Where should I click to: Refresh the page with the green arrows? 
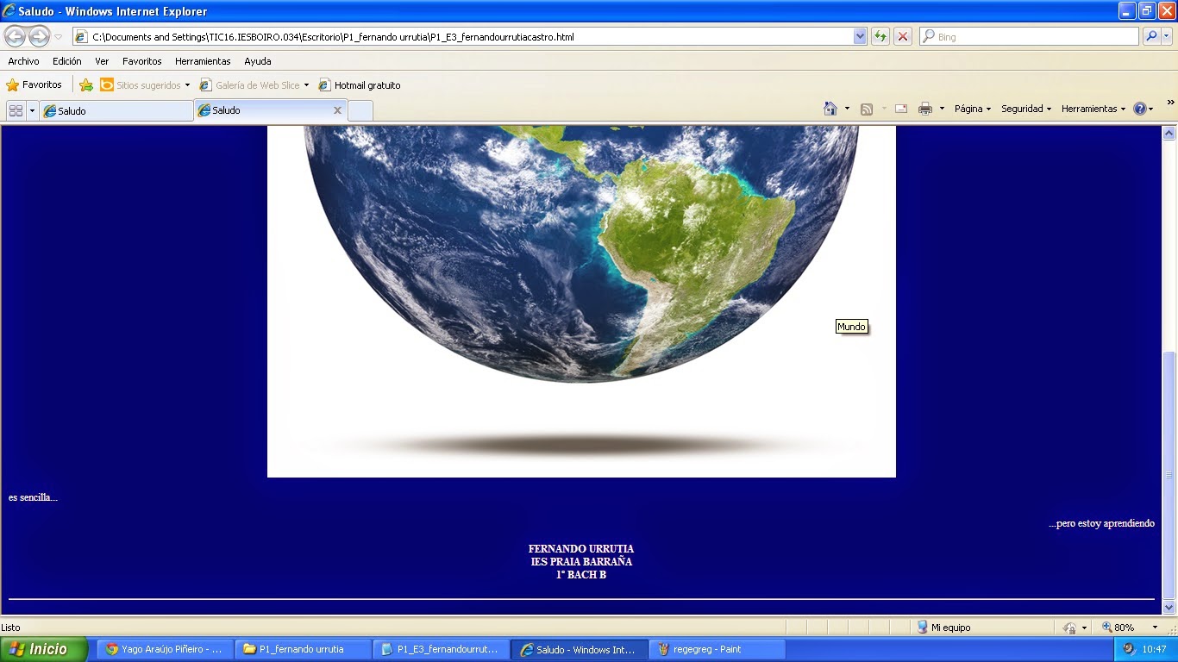(x=880, y=37)
